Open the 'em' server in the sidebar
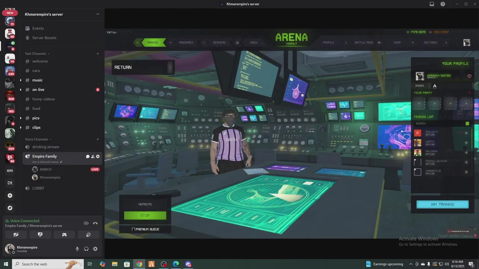The width and height of the screenshot is (479, 269). pos(10,170)
